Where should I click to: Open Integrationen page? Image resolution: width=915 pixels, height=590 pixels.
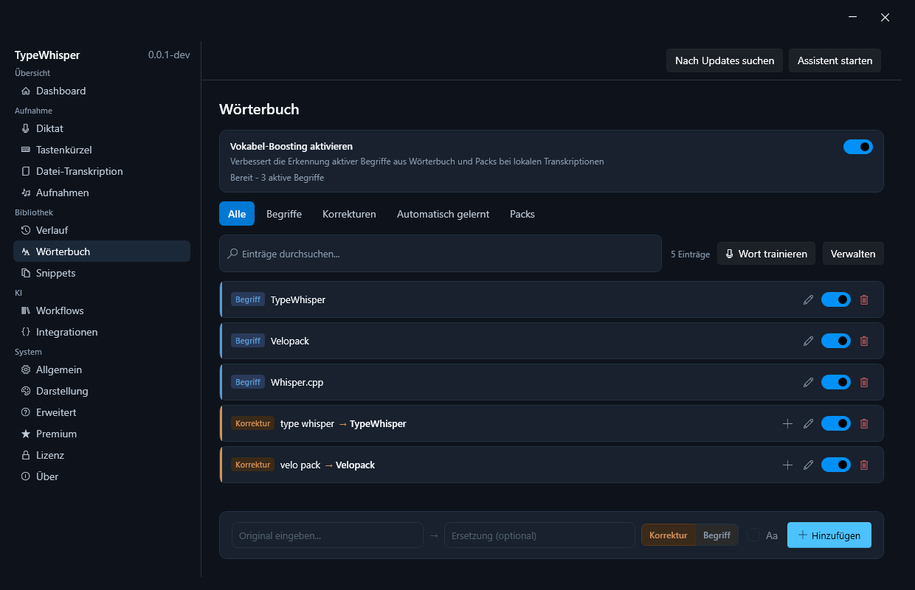102,332
